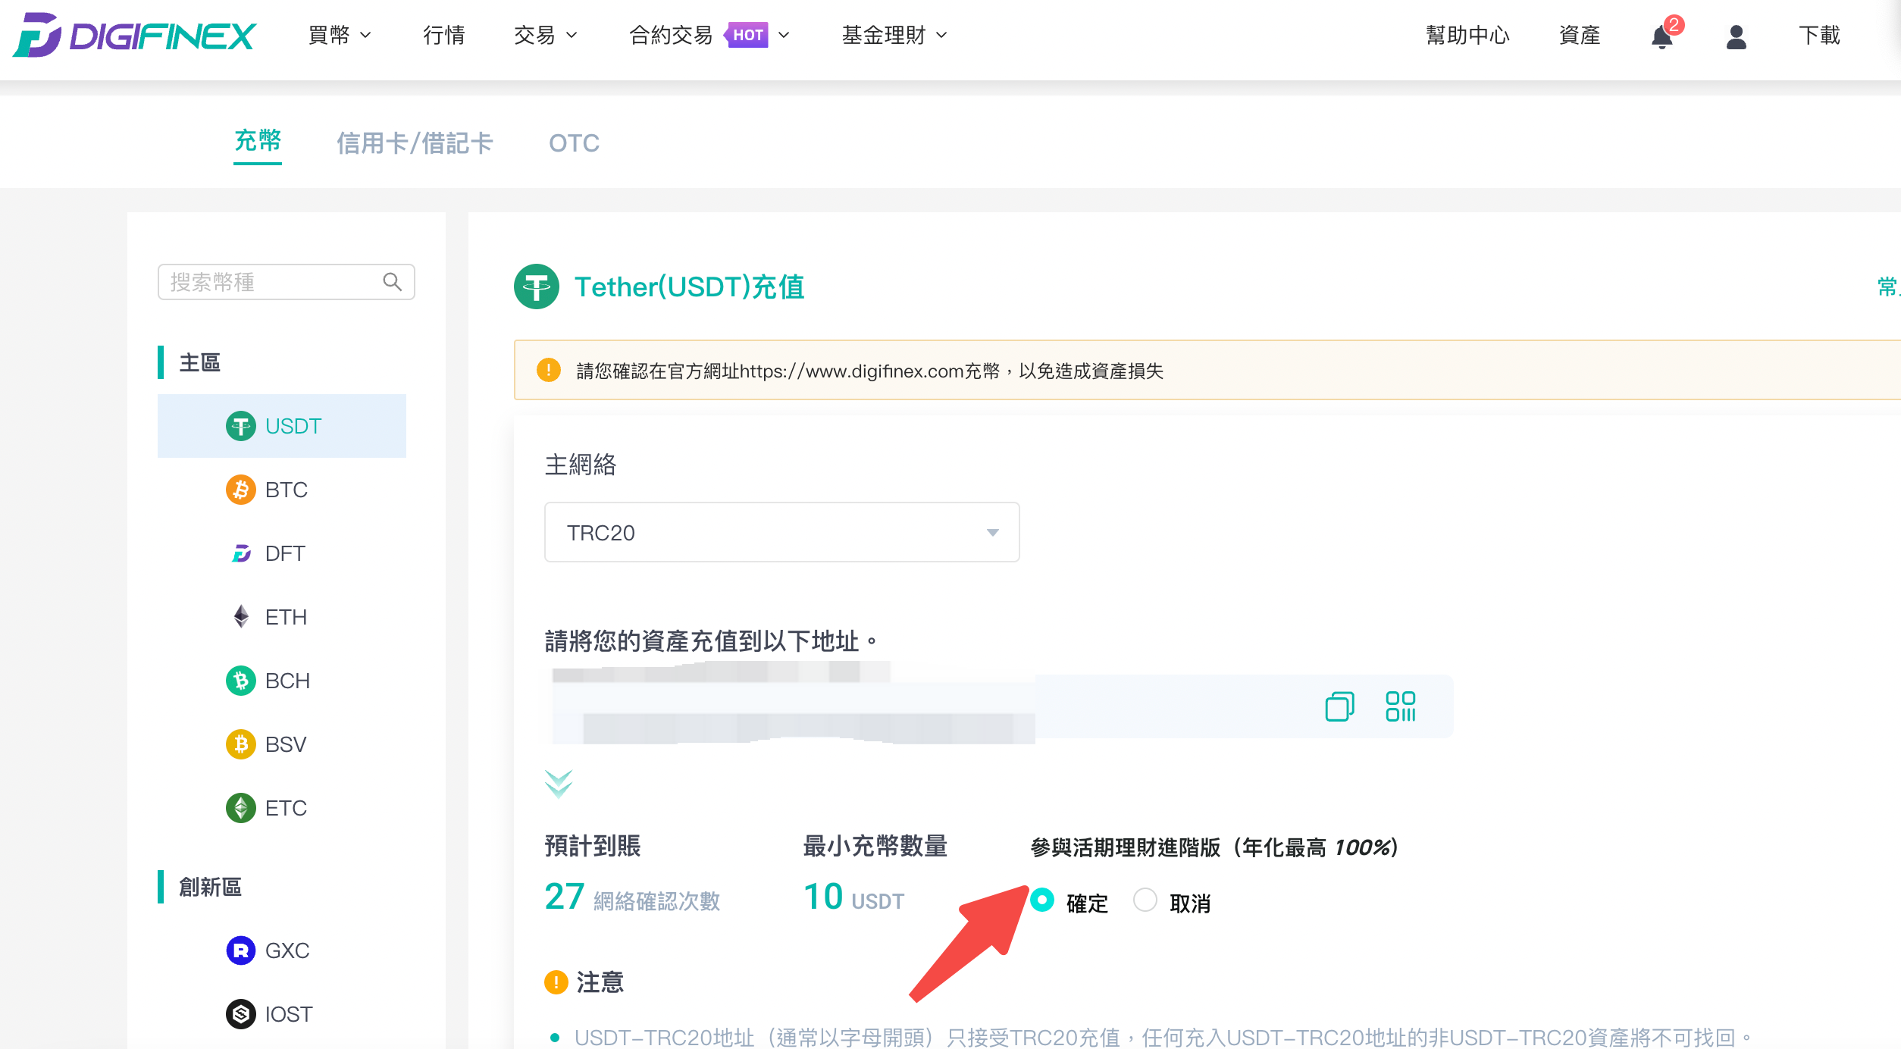The height and width of the screenshot is (1049, 1901).
Task: Click the official website warning text
Action: pos(869,371)
